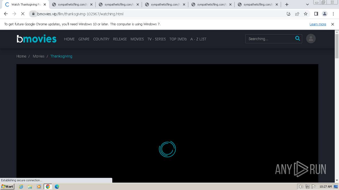Click the browser back arrow
The image size is (339, 190).
[x=6, y=14]
